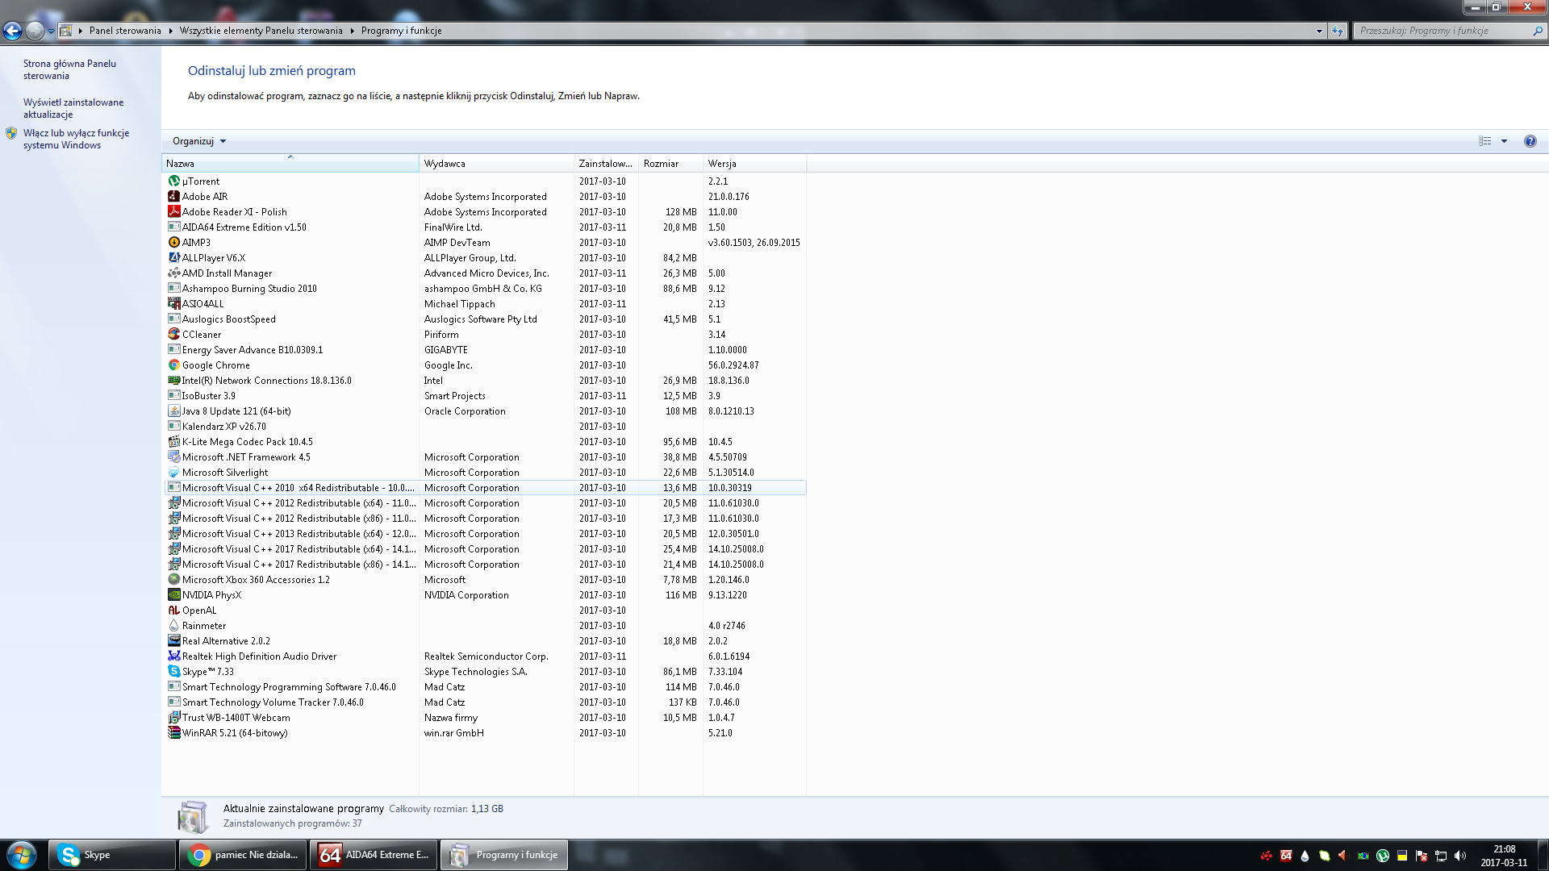The image size is (1549, 871).
Task: Select Auslogics BoostSpeed entry
Action: click(484, 319)
